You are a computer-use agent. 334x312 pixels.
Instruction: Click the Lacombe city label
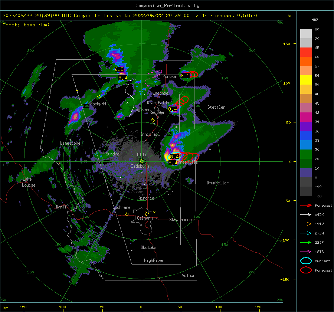pos(160,93)
